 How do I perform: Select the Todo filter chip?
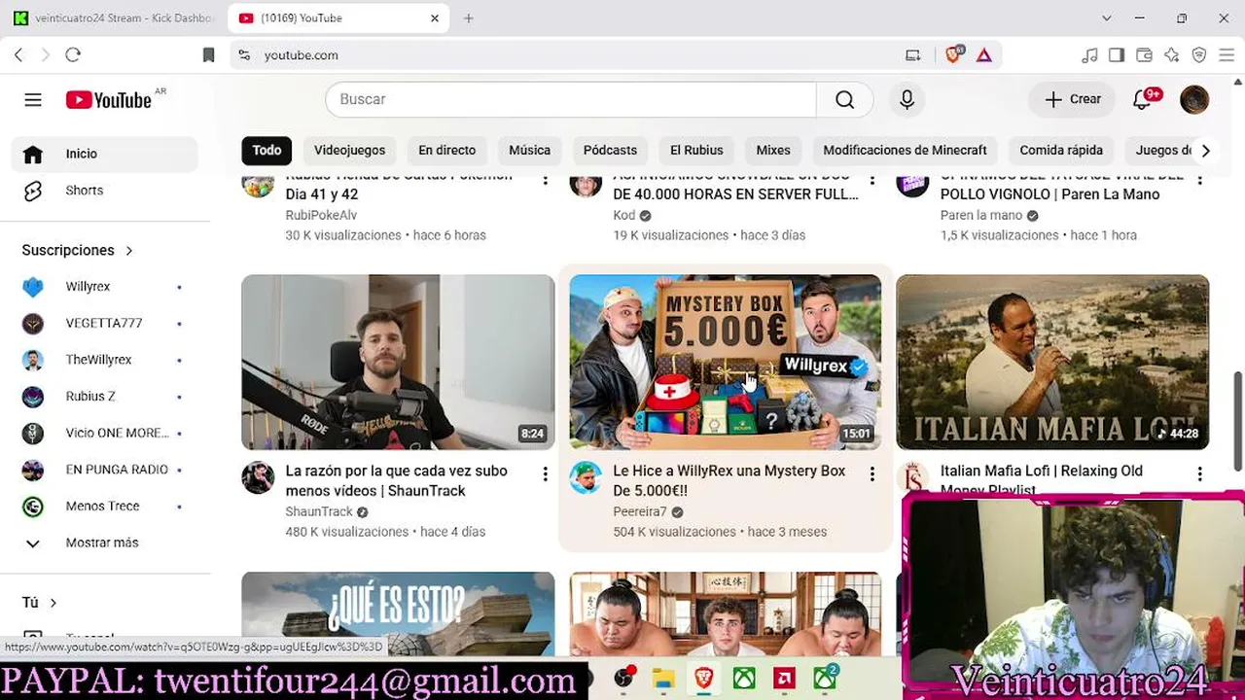(x=267, y=151)
